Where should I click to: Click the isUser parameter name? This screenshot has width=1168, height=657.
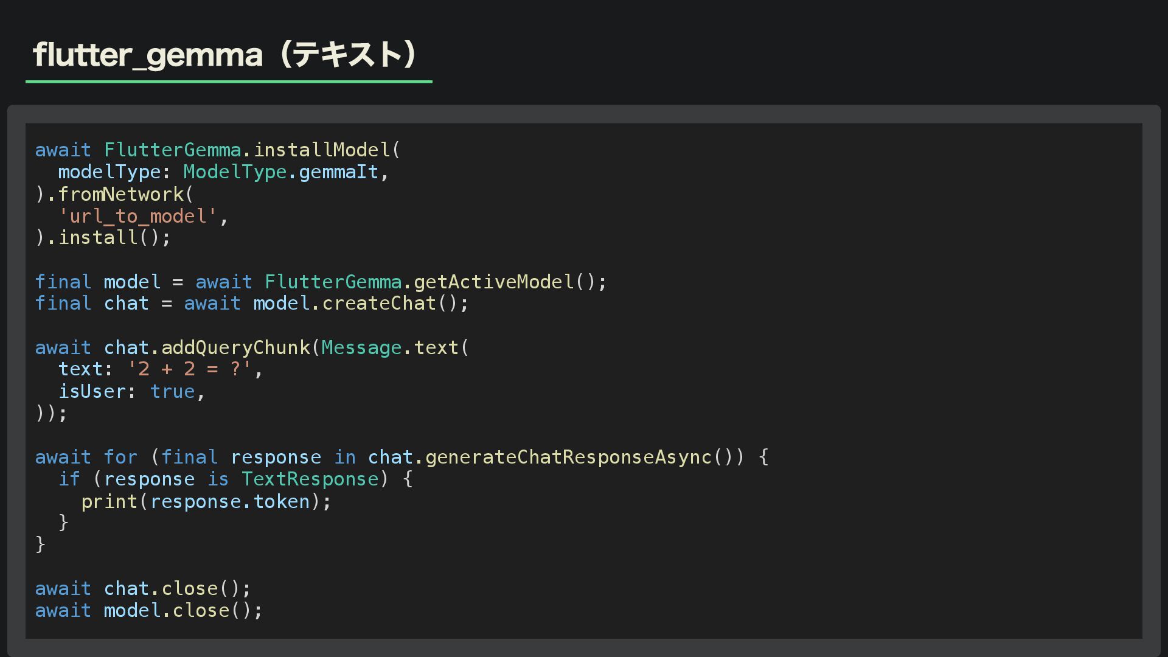pos(92,392)
